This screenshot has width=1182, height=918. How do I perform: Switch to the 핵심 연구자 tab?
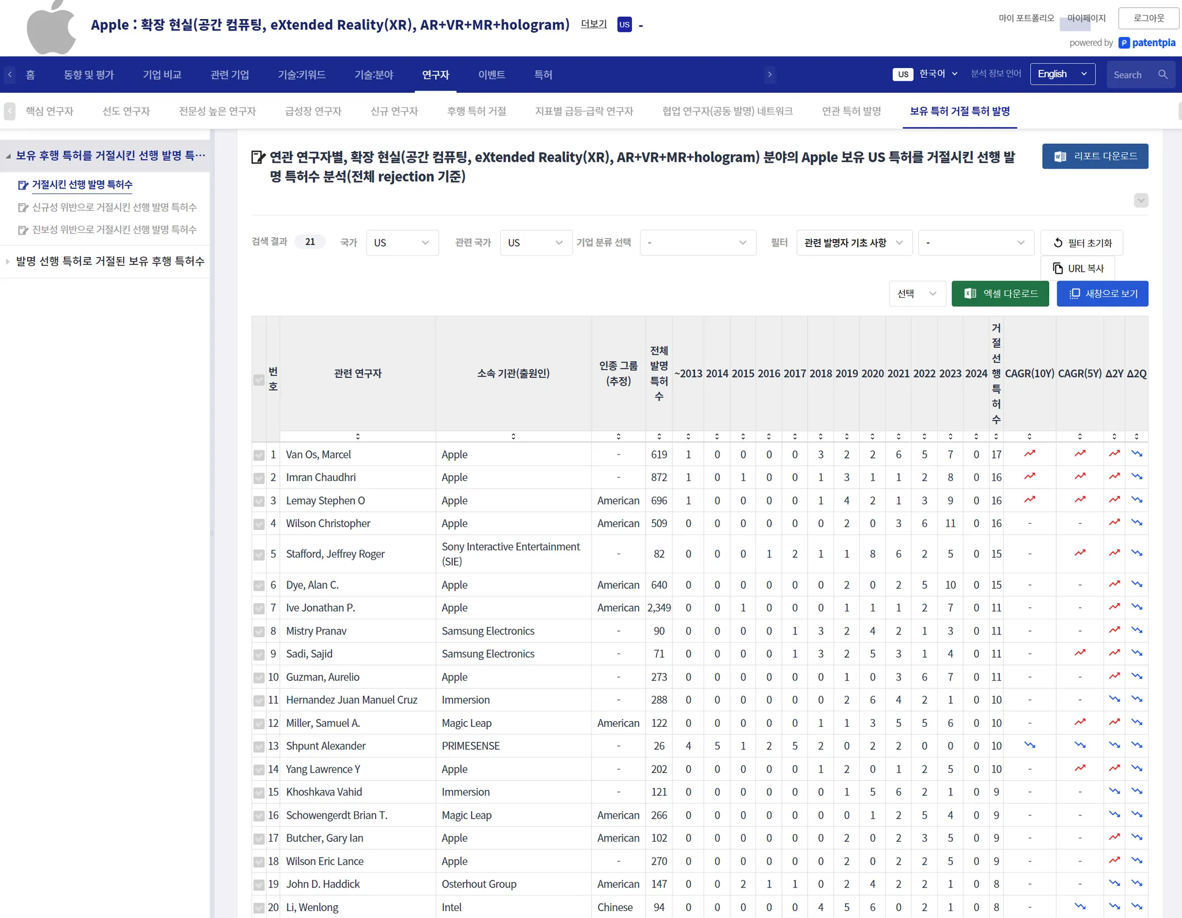[50, 111]
